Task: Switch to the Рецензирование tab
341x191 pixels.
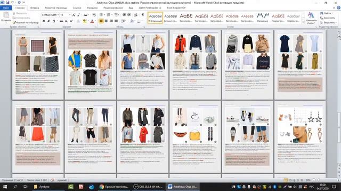Action: click(x=113, y=8)
